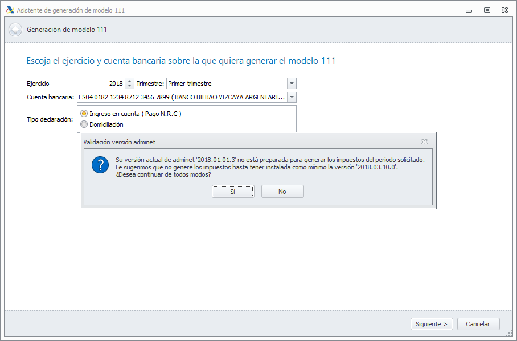Click the Asistente de generación de modelo 111 title
This screenshot has height=341, width=517.
pos(71,10)
